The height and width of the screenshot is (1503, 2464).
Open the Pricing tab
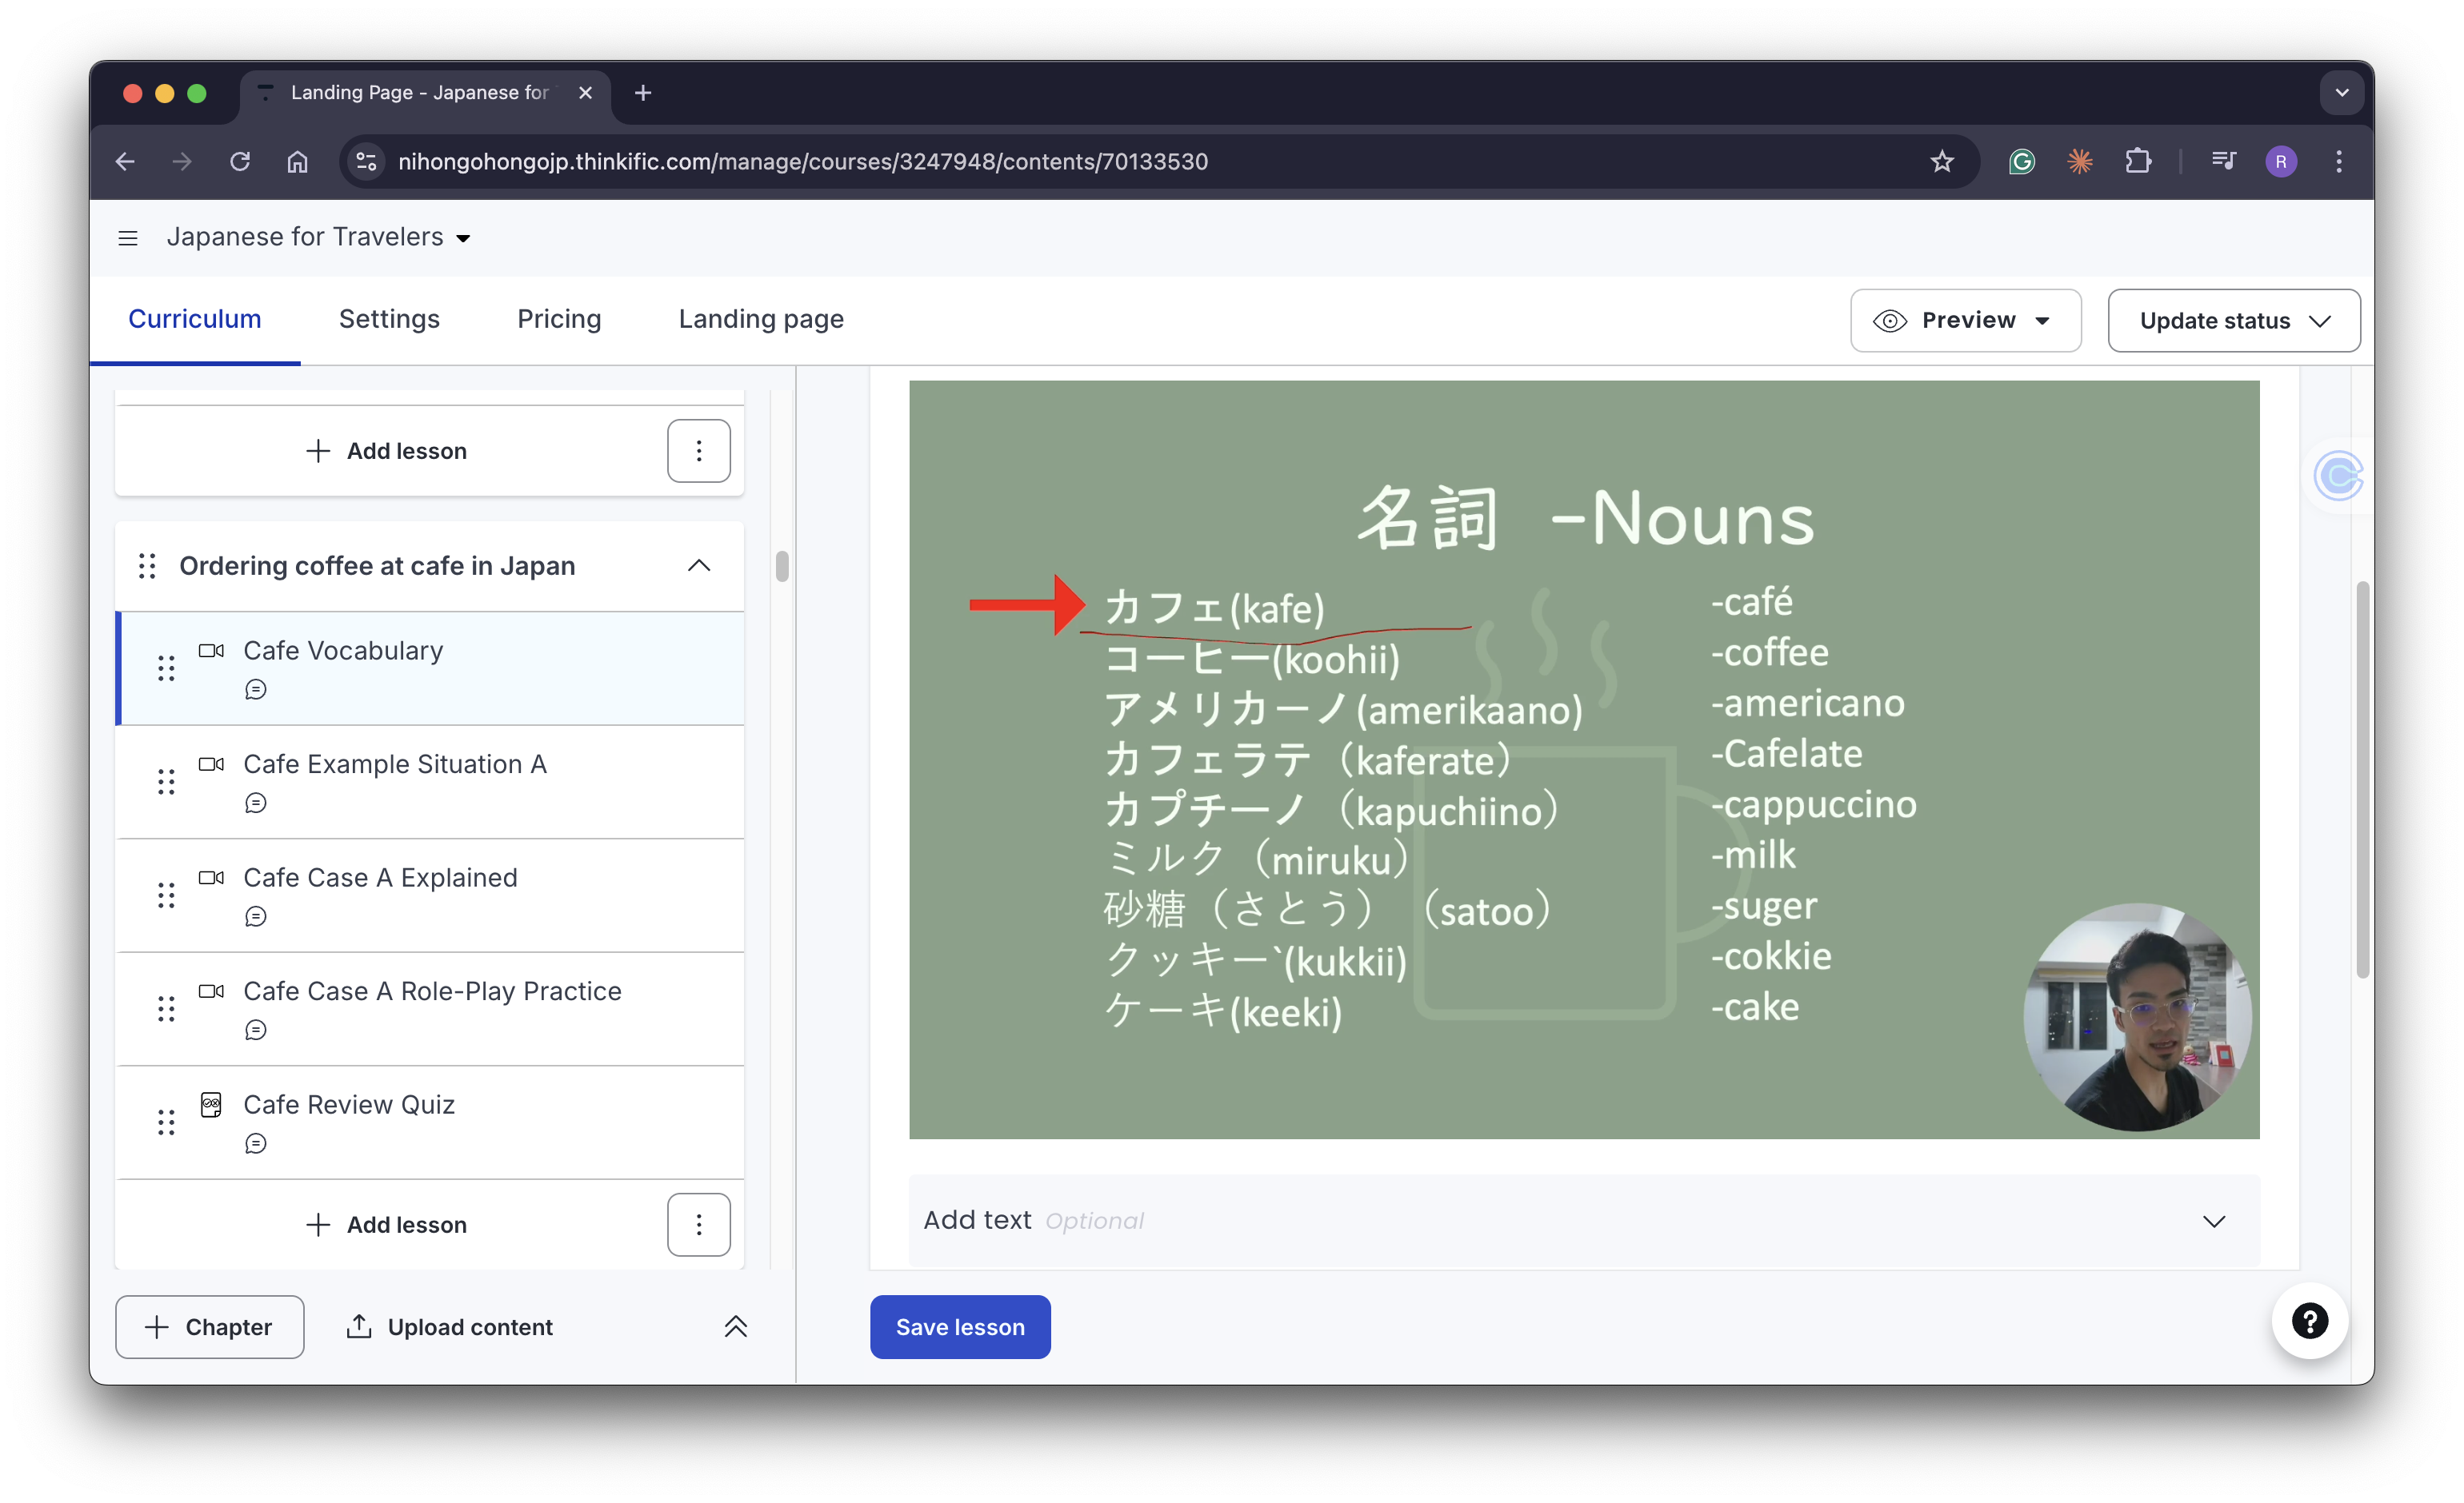pyautogui.click(x=558, y=319)
